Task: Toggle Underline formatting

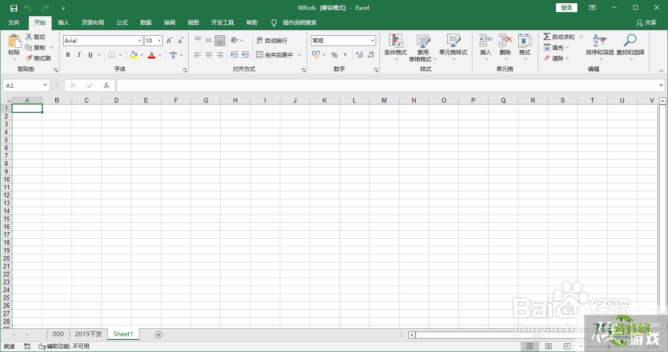Action: point(90,55)
